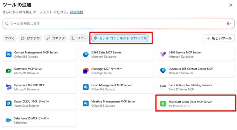This screenshot has height=130, width=237.
Task: Click the 'Gieni TS Server MCP' subtitle text
Action: point(181,89)
